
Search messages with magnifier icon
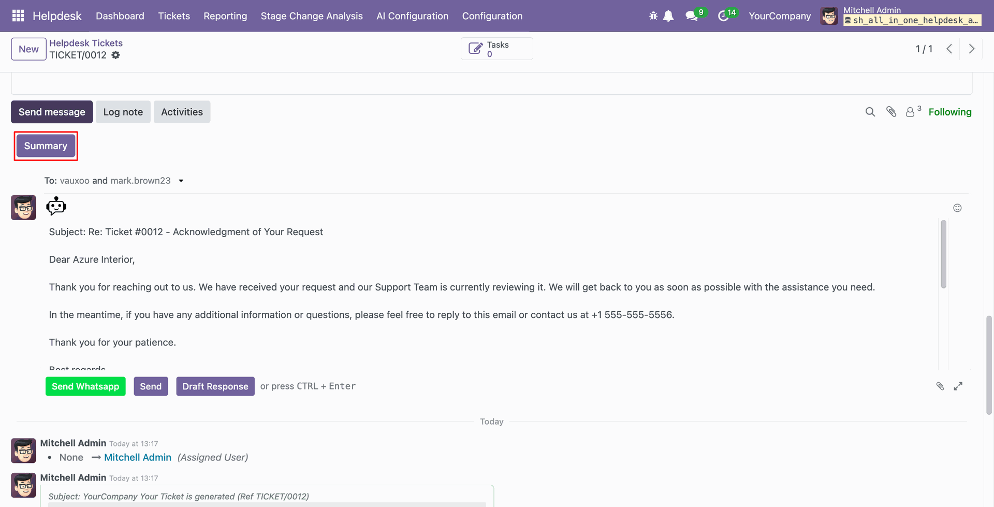click(x=870, y=112)
